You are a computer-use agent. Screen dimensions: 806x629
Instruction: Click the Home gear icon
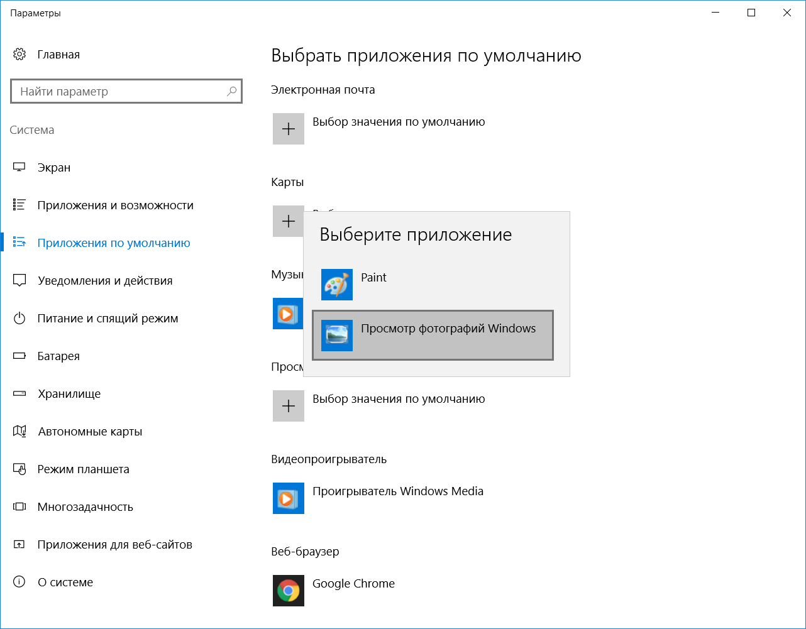[19, 55]
